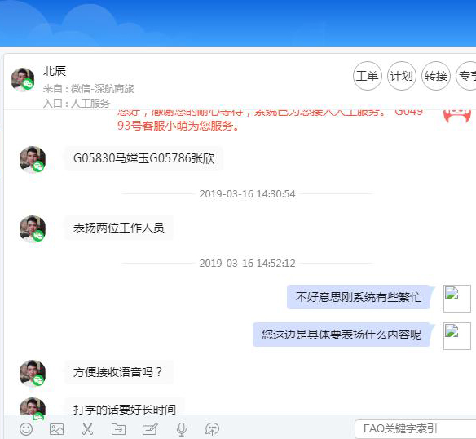Click the 表扬两位工作人员 message bubble
The width and height of the screenshot is (476, 439).
(119, 228)
